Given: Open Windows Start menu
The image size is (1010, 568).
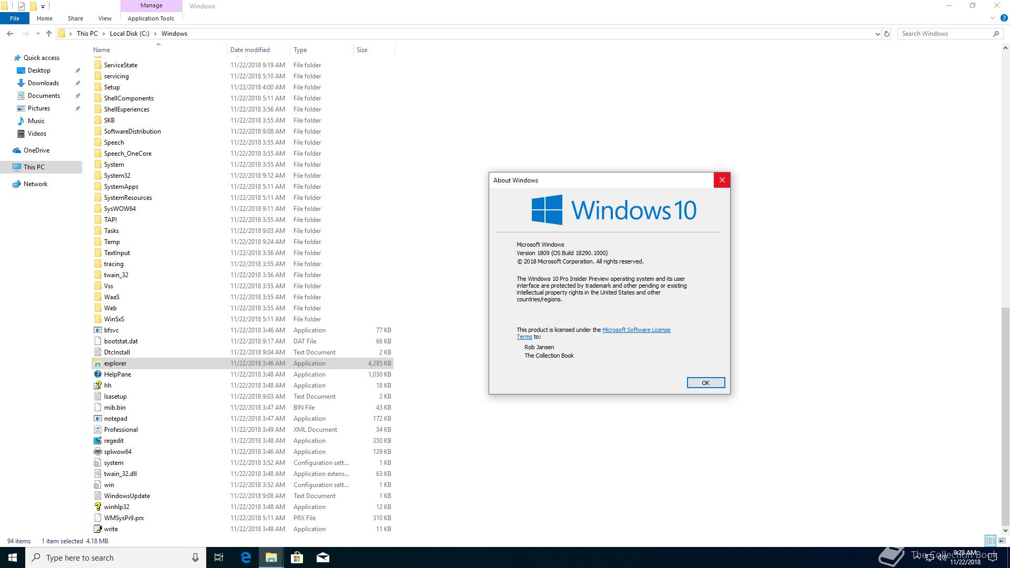Looking at the screenshot, I should click(13, 557).
